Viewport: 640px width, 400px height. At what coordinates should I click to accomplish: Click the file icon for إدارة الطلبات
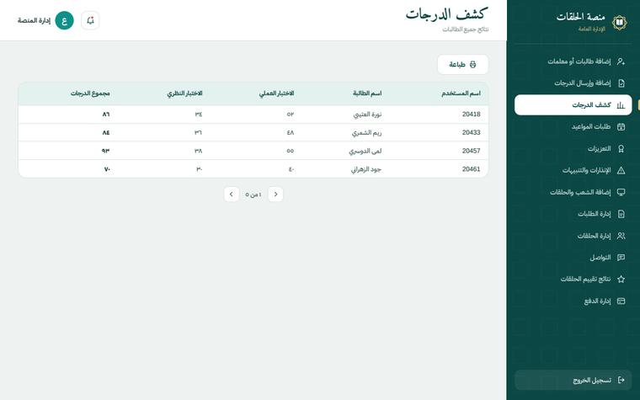pos(621,214)
